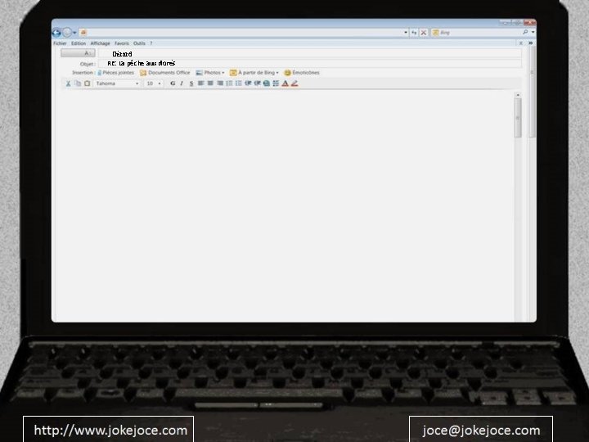589x442 pixels.
Task: Center align the text
Action: click(210, 83)
